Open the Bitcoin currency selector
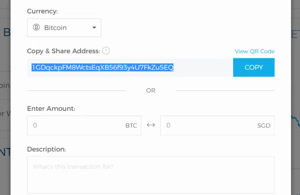Image resolution: width=300 pixels, height=195 pixels. click(64, 28)
